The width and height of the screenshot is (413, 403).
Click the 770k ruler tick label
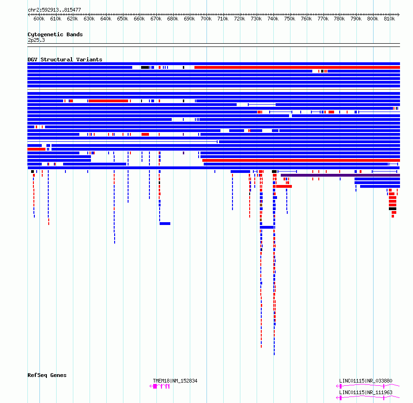323,19
